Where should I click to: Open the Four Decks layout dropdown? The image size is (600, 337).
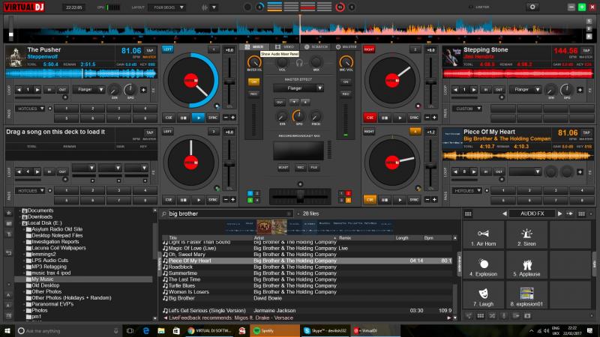[166, 7]
